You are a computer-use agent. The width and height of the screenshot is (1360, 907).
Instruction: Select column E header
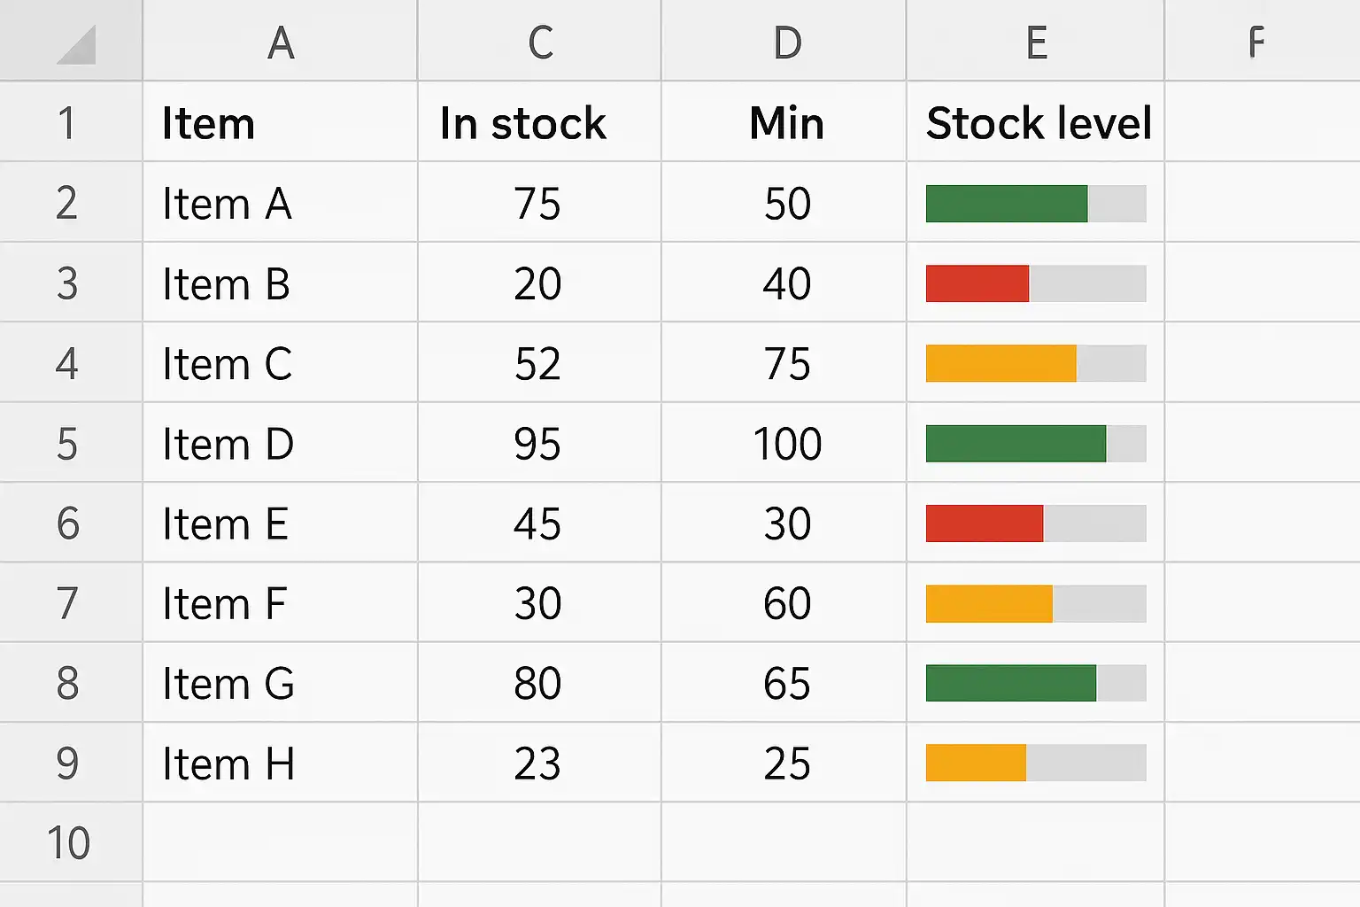(1036, 42)
